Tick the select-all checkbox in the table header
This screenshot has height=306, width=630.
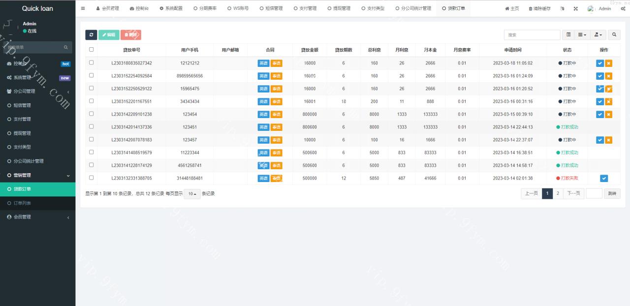click(91, 49)
